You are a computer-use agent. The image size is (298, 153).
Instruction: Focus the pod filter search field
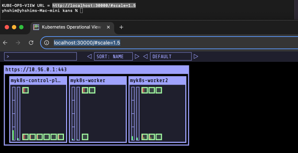coord(40,56)
